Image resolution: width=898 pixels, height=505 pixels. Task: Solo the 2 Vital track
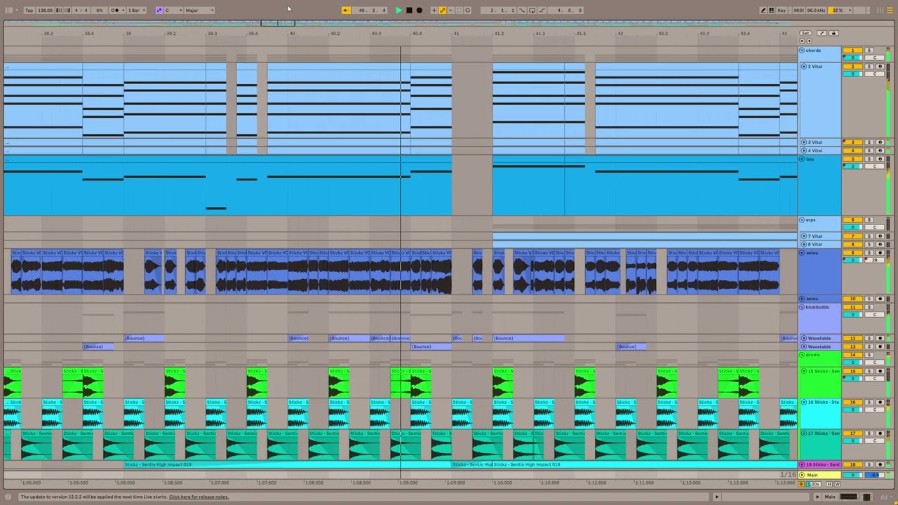pos(869,67)
